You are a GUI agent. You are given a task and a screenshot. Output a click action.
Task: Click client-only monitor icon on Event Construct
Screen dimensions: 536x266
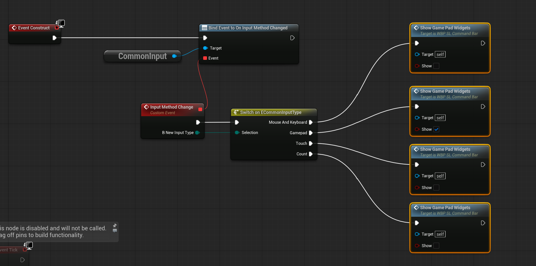tap(60, 23)
